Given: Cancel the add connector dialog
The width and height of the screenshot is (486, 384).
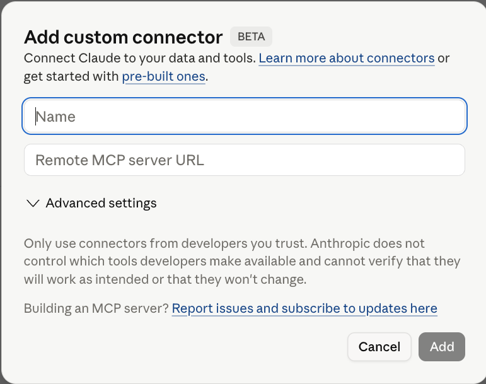Looking at the screenshot, I should 379,347.
